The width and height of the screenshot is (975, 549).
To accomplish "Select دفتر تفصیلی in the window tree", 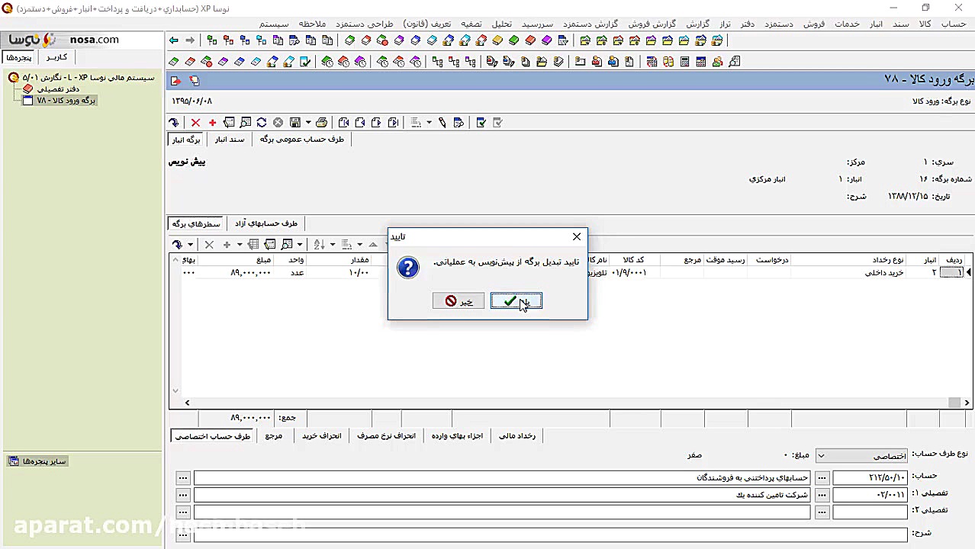I will 58,88.
